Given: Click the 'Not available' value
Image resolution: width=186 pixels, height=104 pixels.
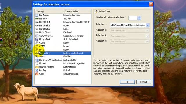Looking at the screenshot, I should 70,60.
